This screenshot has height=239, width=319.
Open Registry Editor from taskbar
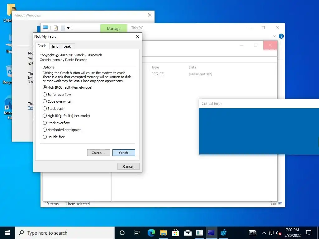click(x=224, y=233)
